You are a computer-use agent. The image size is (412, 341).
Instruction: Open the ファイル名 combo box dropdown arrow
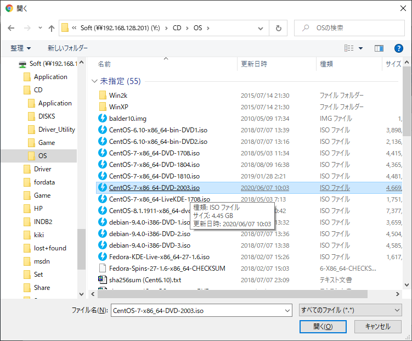click(x=287, y=311)
